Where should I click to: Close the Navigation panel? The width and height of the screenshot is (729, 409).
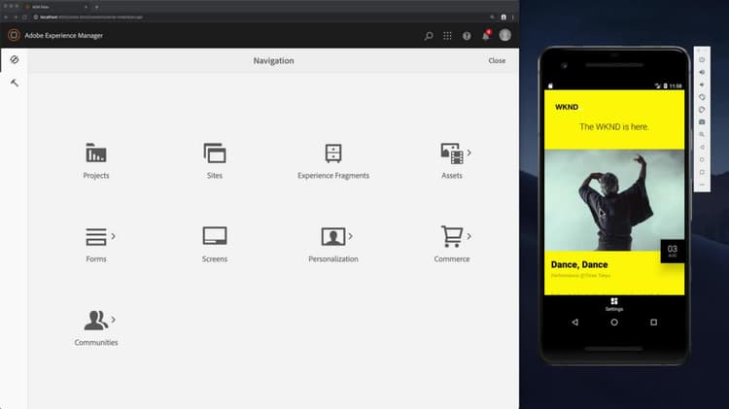tap(497, 60)
